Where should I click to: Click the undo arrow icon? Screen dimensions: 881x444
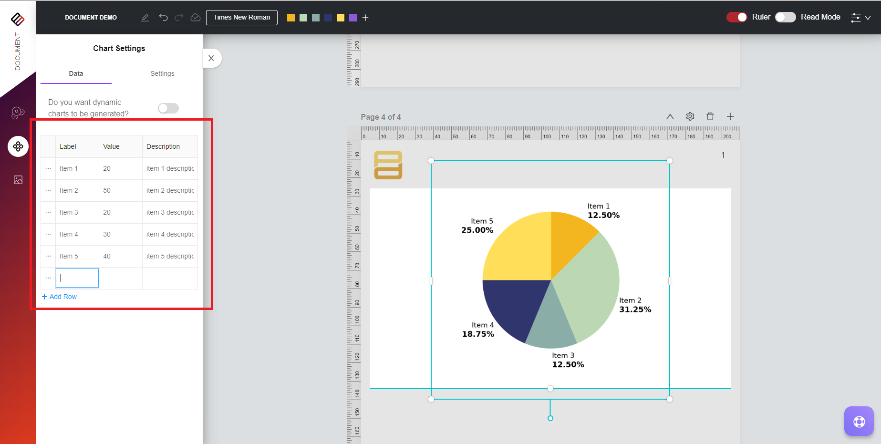[x=163, y=18]
